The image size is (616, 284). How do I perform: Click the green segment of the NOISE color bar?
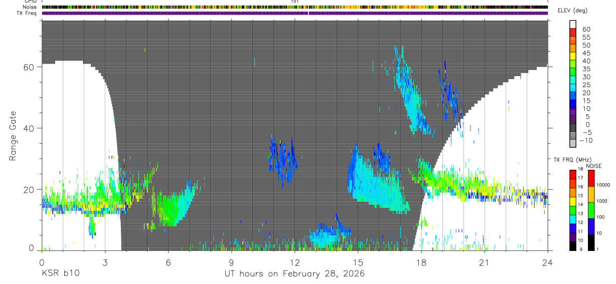tap(591, 210)
